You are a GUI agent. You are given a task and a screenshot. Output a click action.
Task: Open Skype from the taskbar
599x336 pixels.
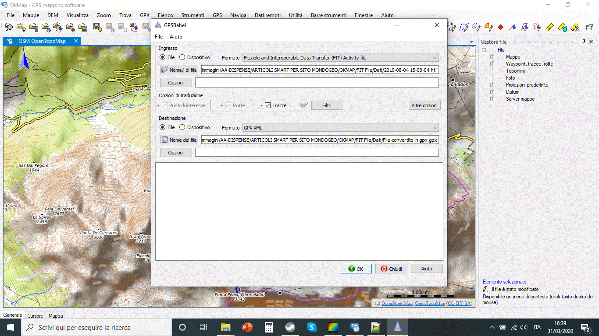312,327
